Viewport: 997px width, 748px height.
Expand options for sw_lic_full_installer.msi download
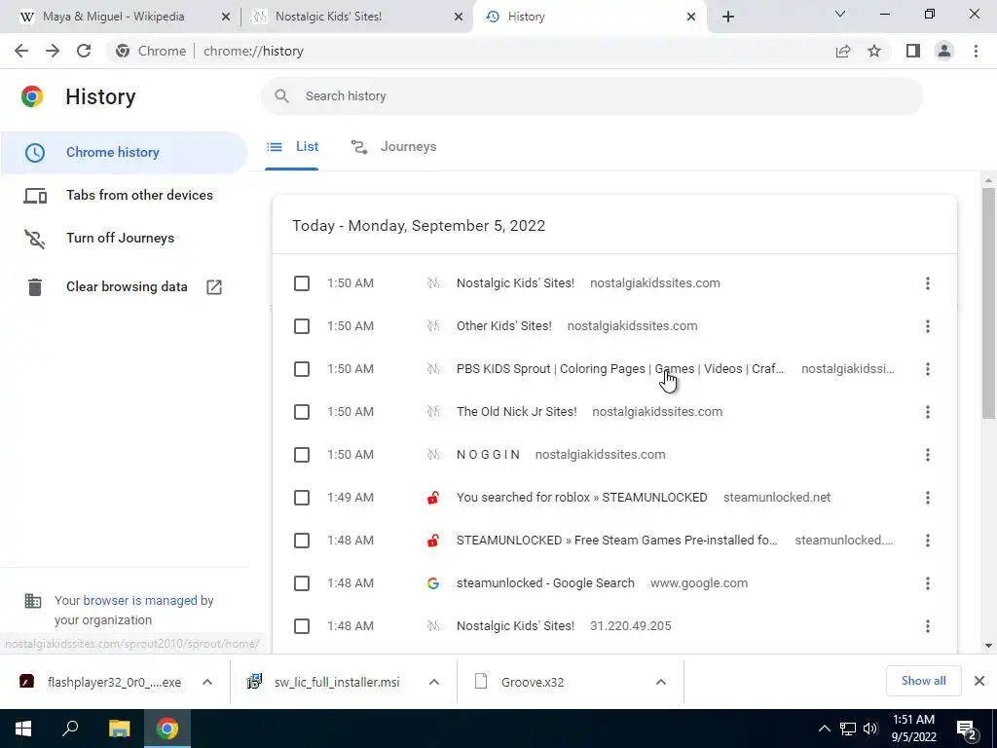tap(434, 682)
